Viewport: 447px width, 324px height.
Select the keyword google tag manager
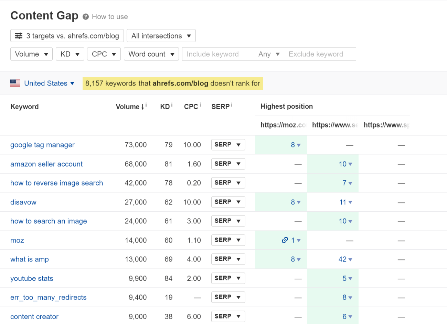pos(42,145)
